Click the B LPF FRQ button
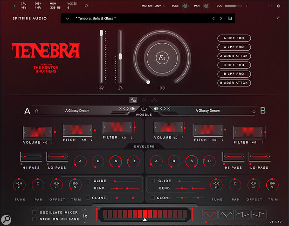This screenshot has height=226, width=289. pos(234,74)
